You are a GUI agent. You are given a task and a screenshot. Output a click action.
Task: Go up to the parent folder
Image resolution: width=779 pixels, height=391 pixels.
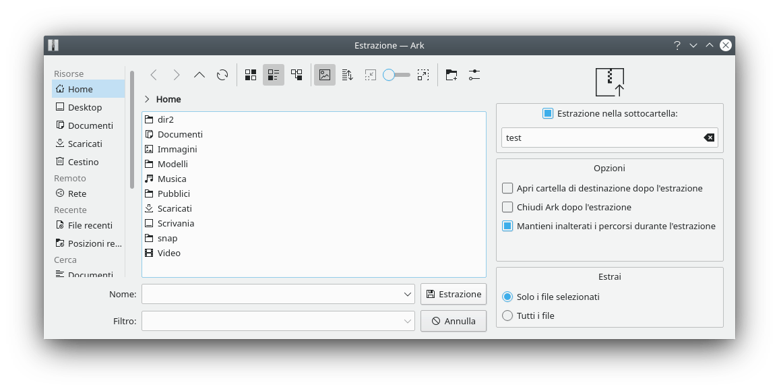199,75
